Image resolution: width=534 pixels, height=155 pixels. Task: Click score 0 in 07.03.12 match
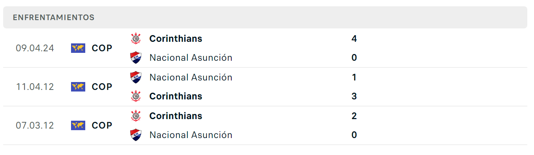354,135
